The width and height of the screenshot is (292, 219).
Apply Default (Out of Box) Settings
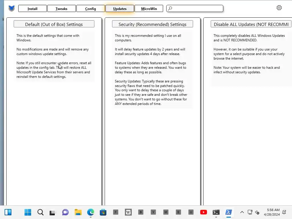coord(54,24)
